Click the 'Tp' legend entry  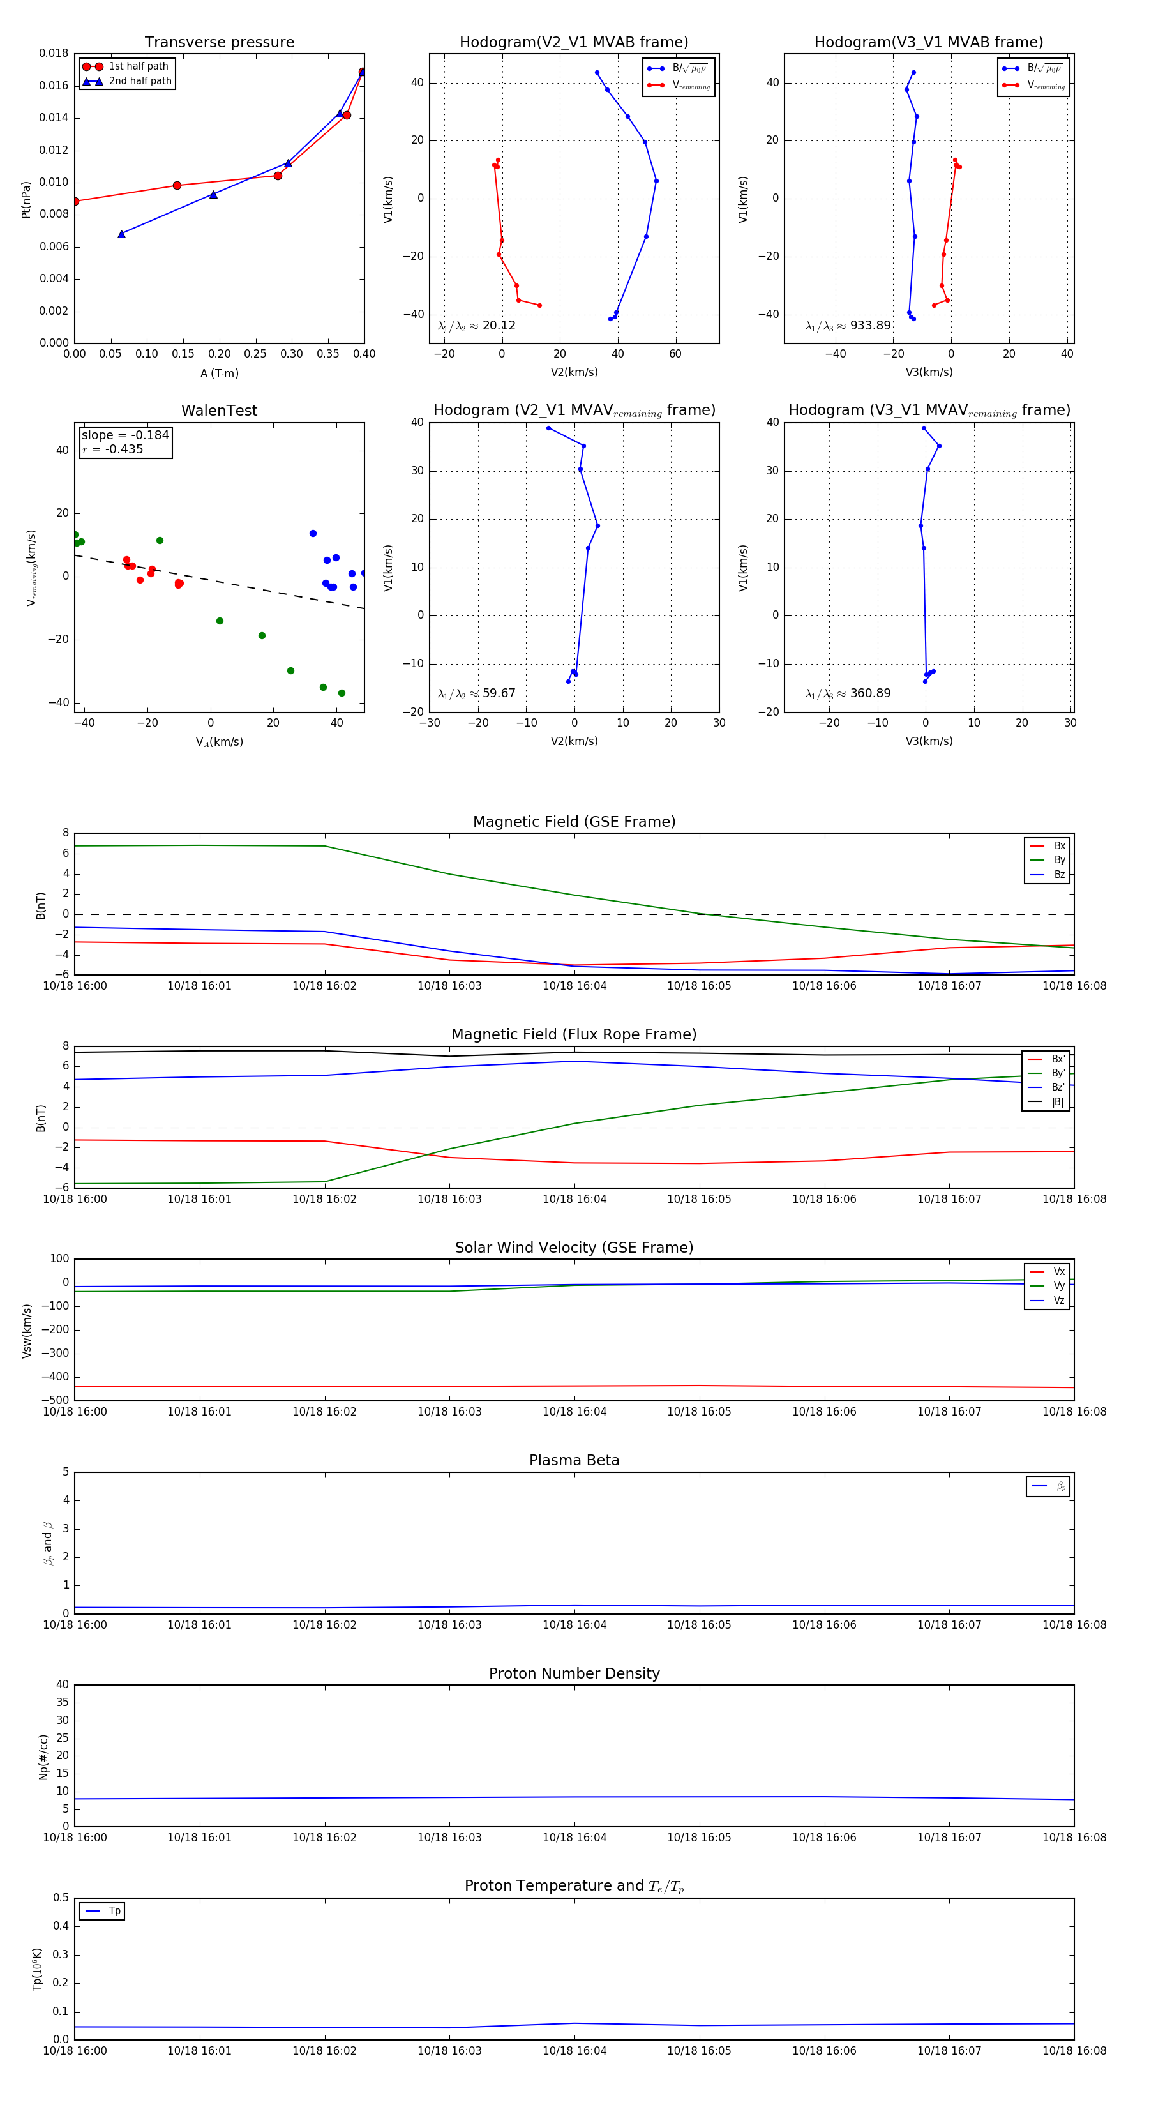(102, 1911)
